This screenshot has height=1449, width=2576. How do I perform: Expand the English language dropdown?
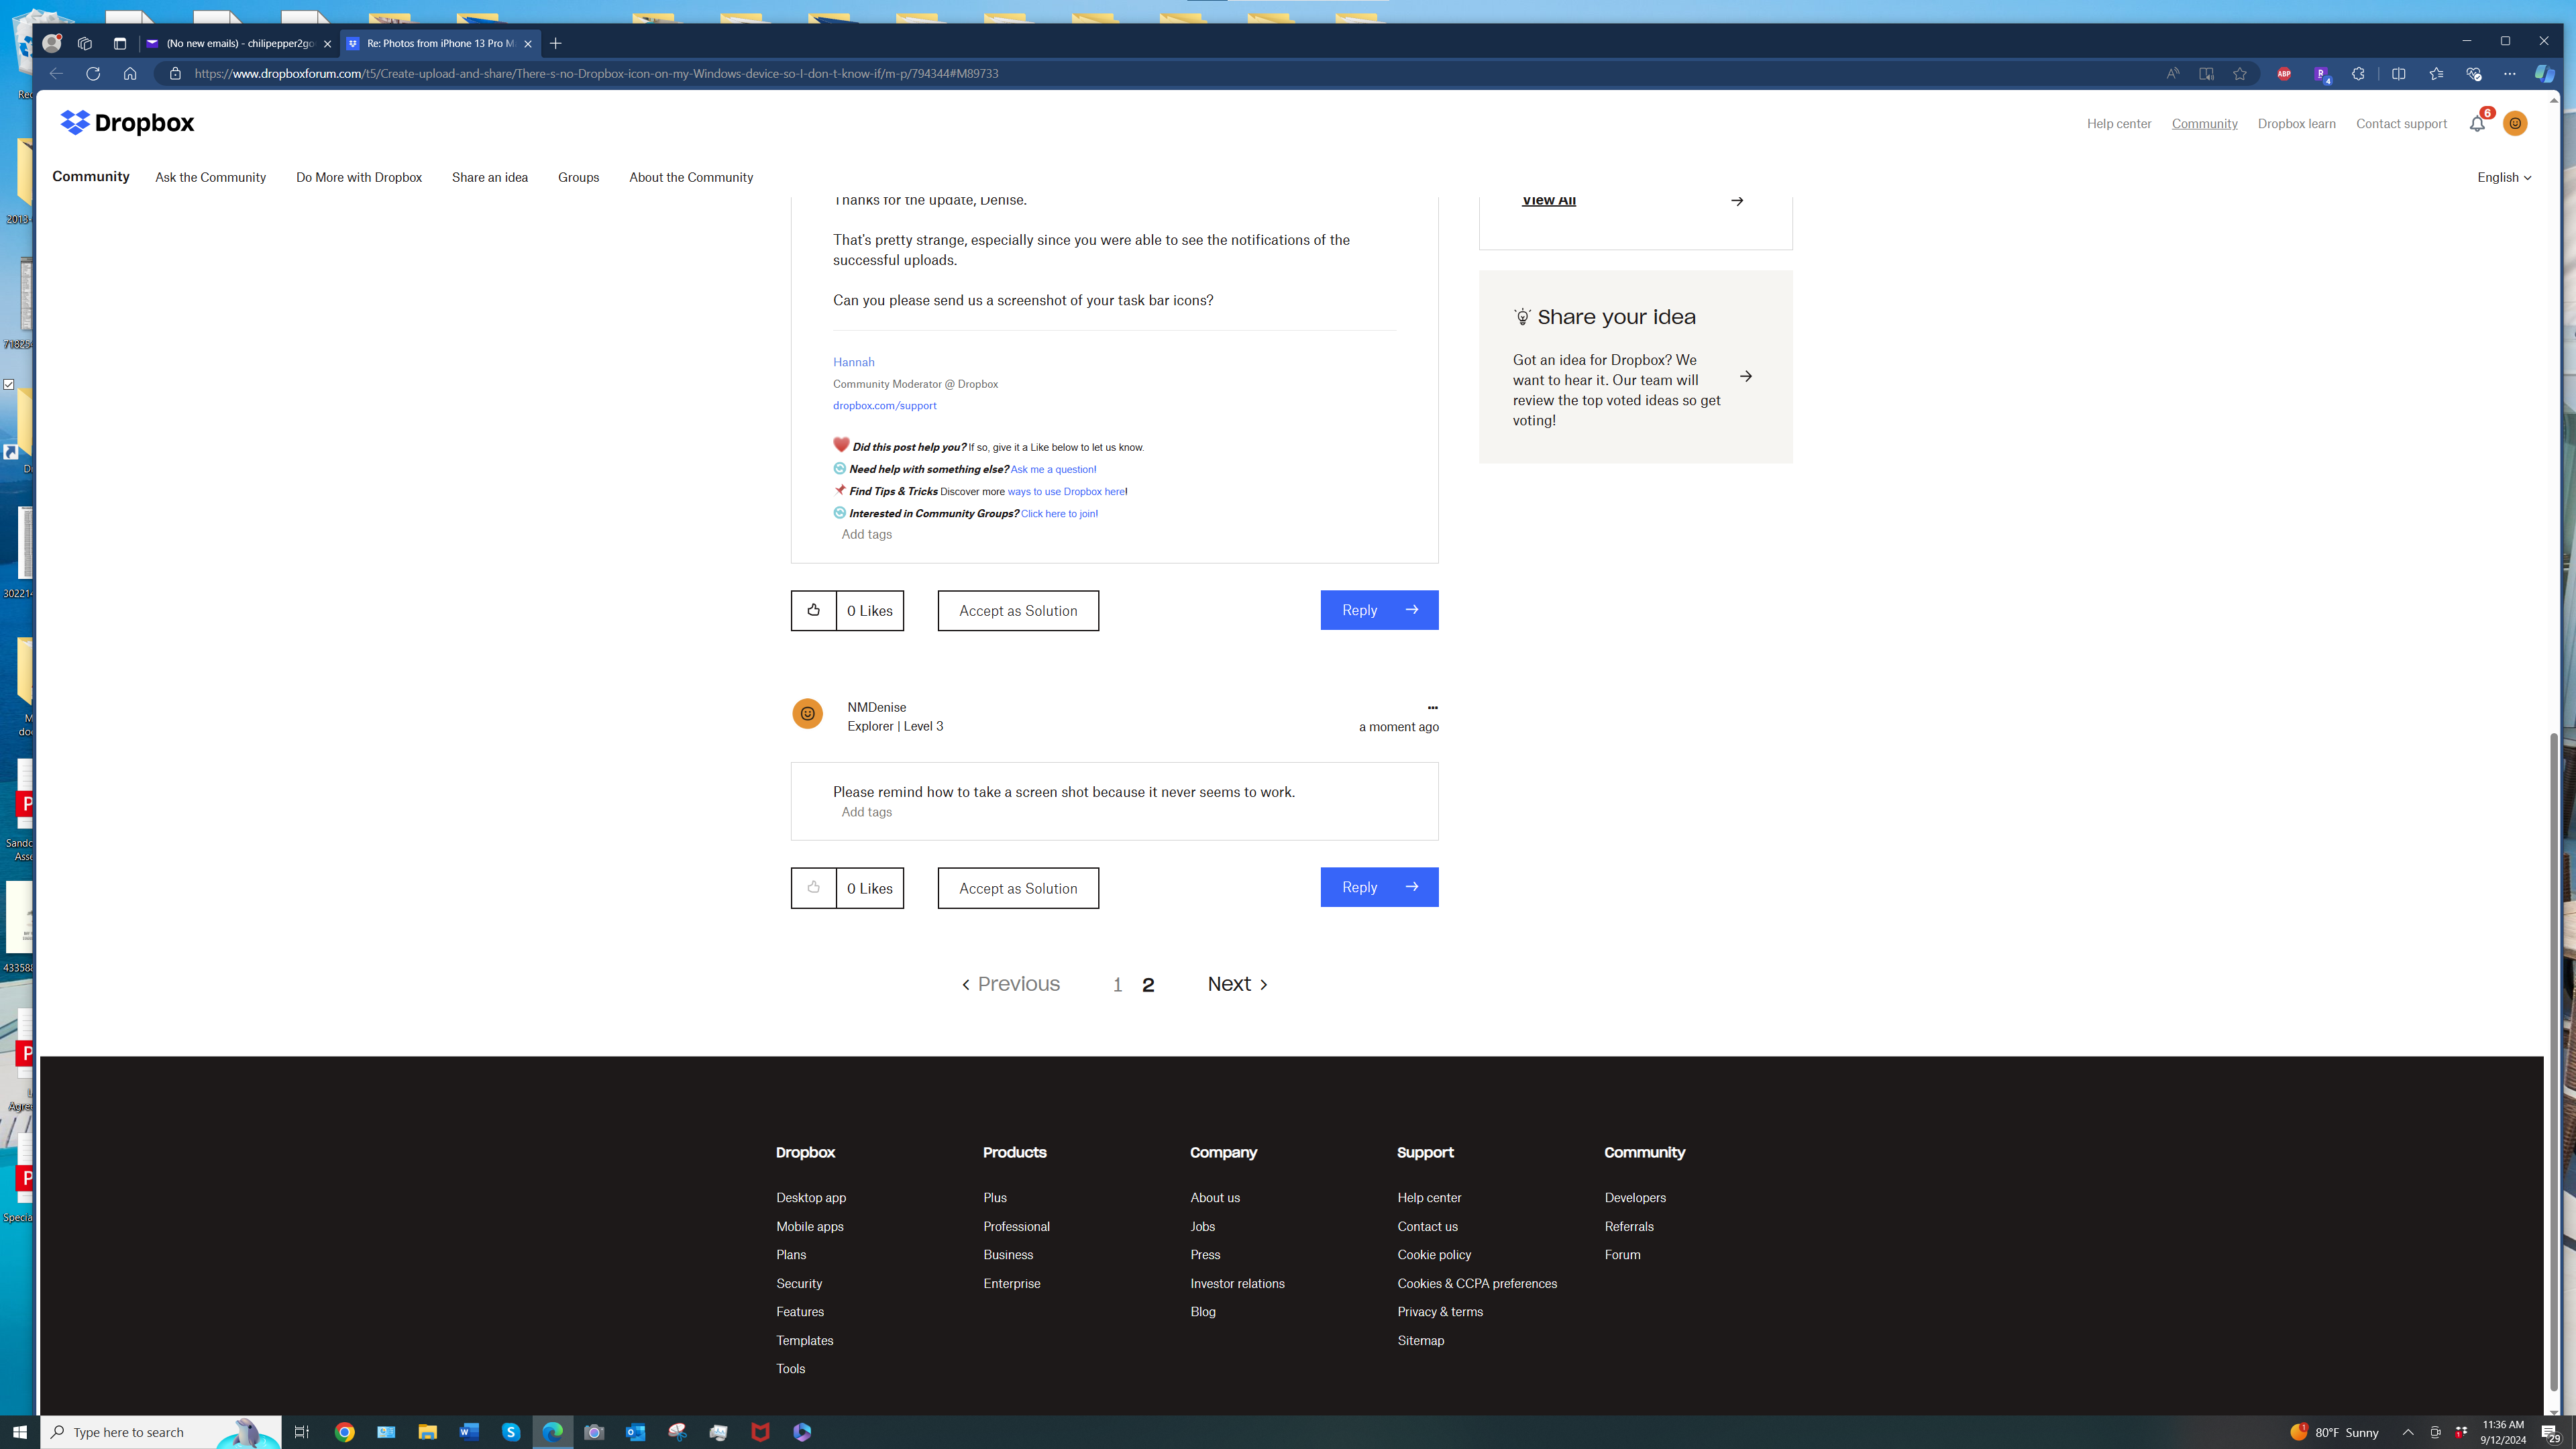2503,177
